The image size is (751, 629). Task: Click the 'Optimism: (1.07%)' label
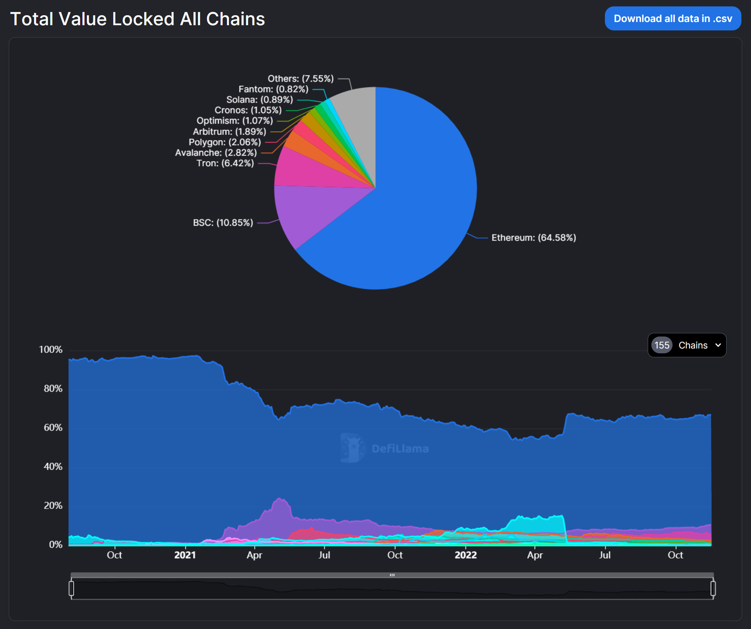pos(235,120)
